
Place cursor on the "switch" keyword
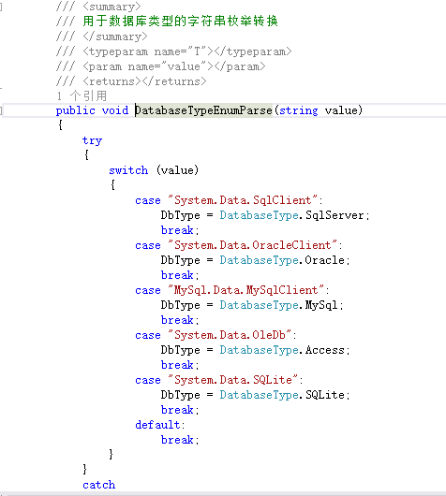(128, 170)
